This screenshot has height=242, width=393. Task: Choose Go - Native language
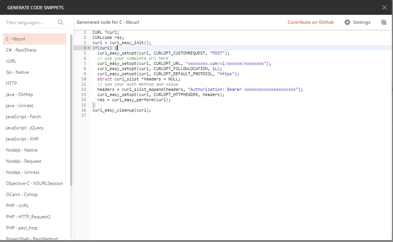35,72
